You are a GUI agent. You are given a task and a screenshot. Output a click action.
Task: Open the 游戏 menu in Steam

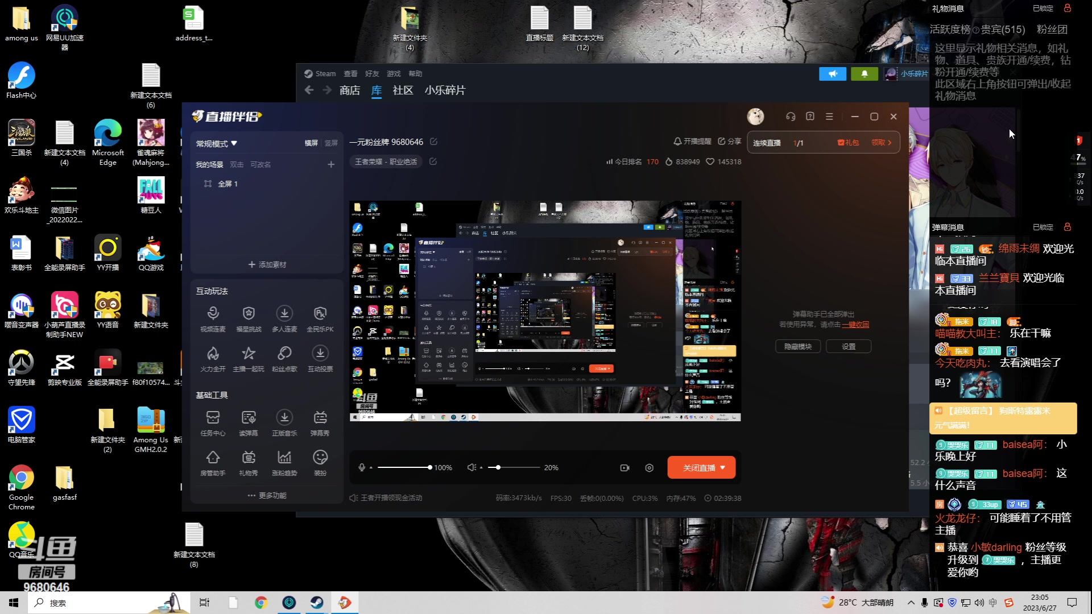tap(394, 74)
